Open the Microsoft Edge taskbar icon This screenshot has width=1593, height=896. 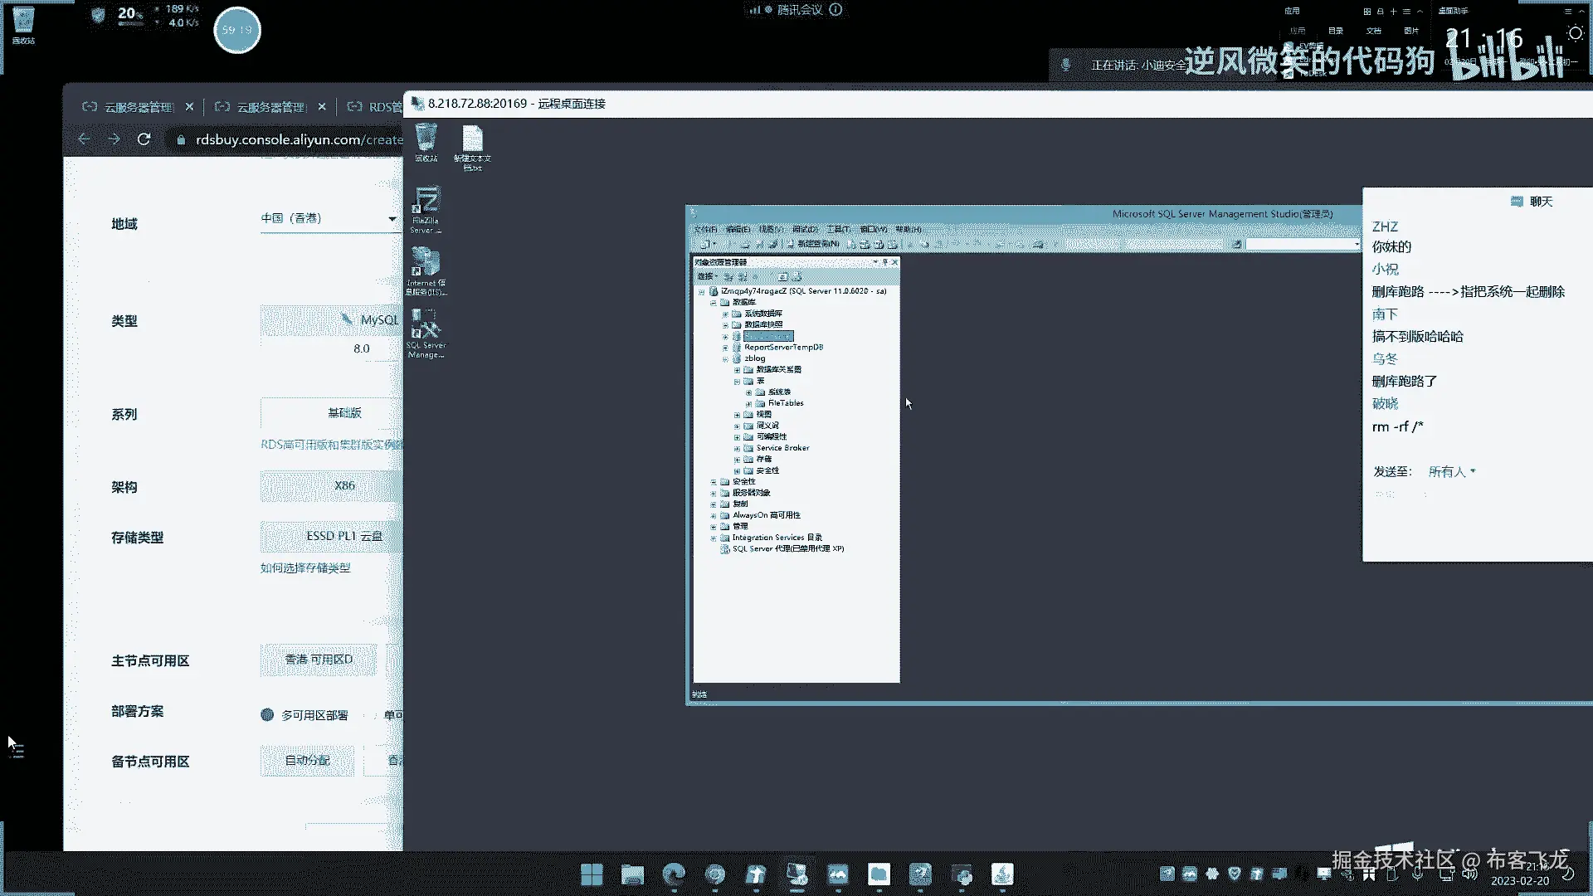[x=674, y=874]
